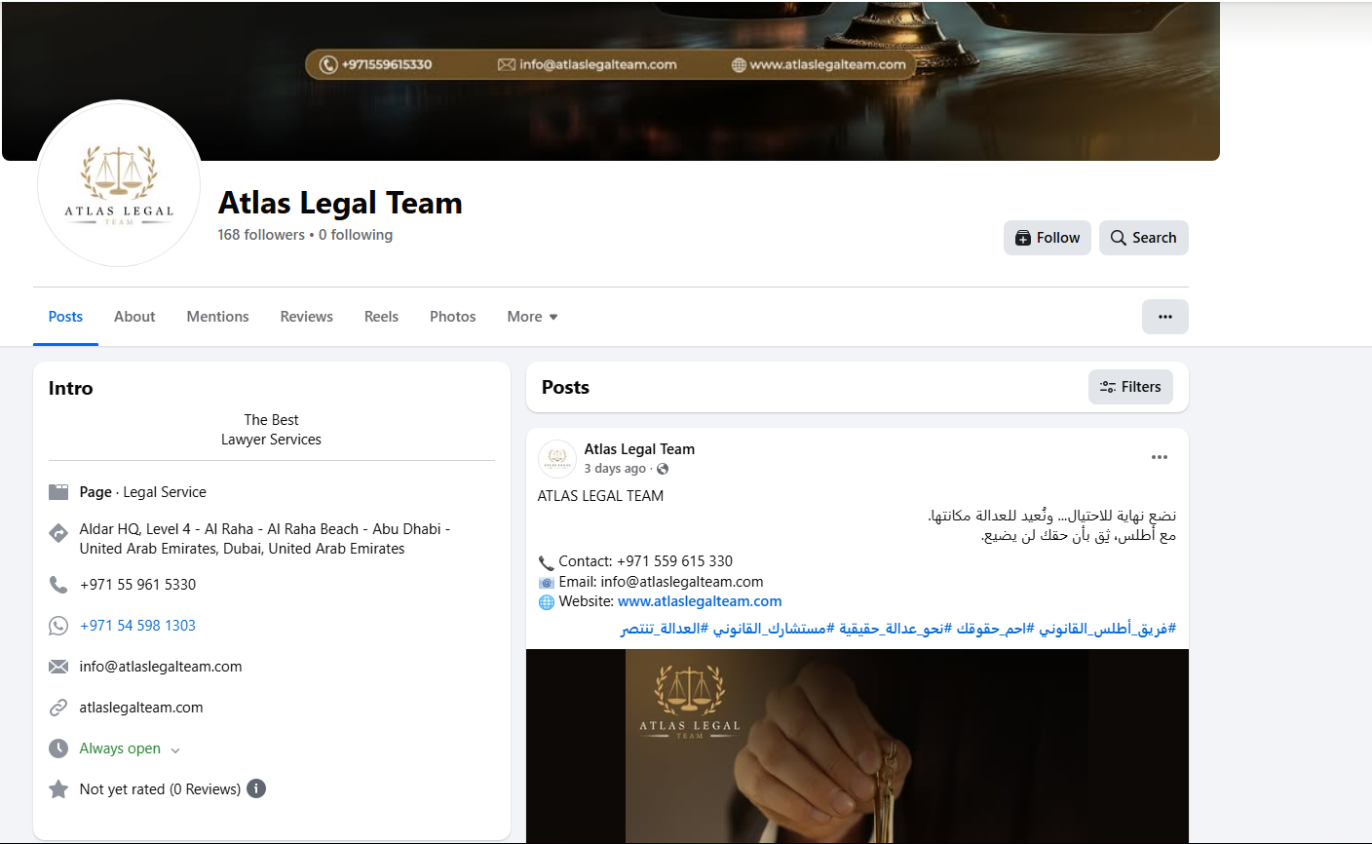Open the three-dots options menu on the post

tap(1159, 456)
